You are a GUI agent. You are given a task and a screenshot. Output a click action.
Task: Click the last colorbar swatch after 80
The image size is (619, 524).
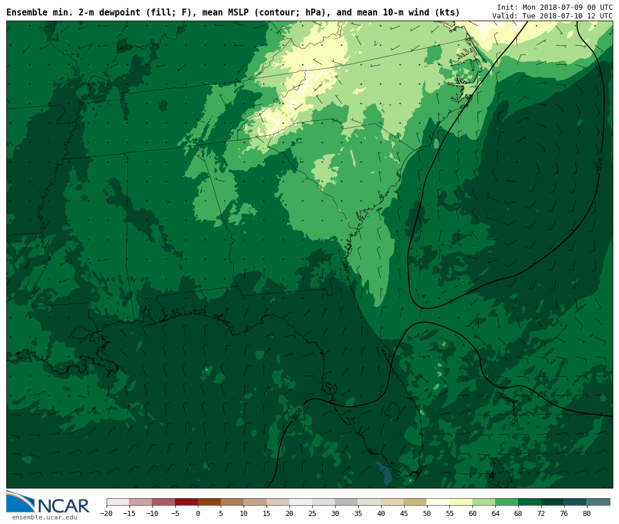(x=599, y=502)
